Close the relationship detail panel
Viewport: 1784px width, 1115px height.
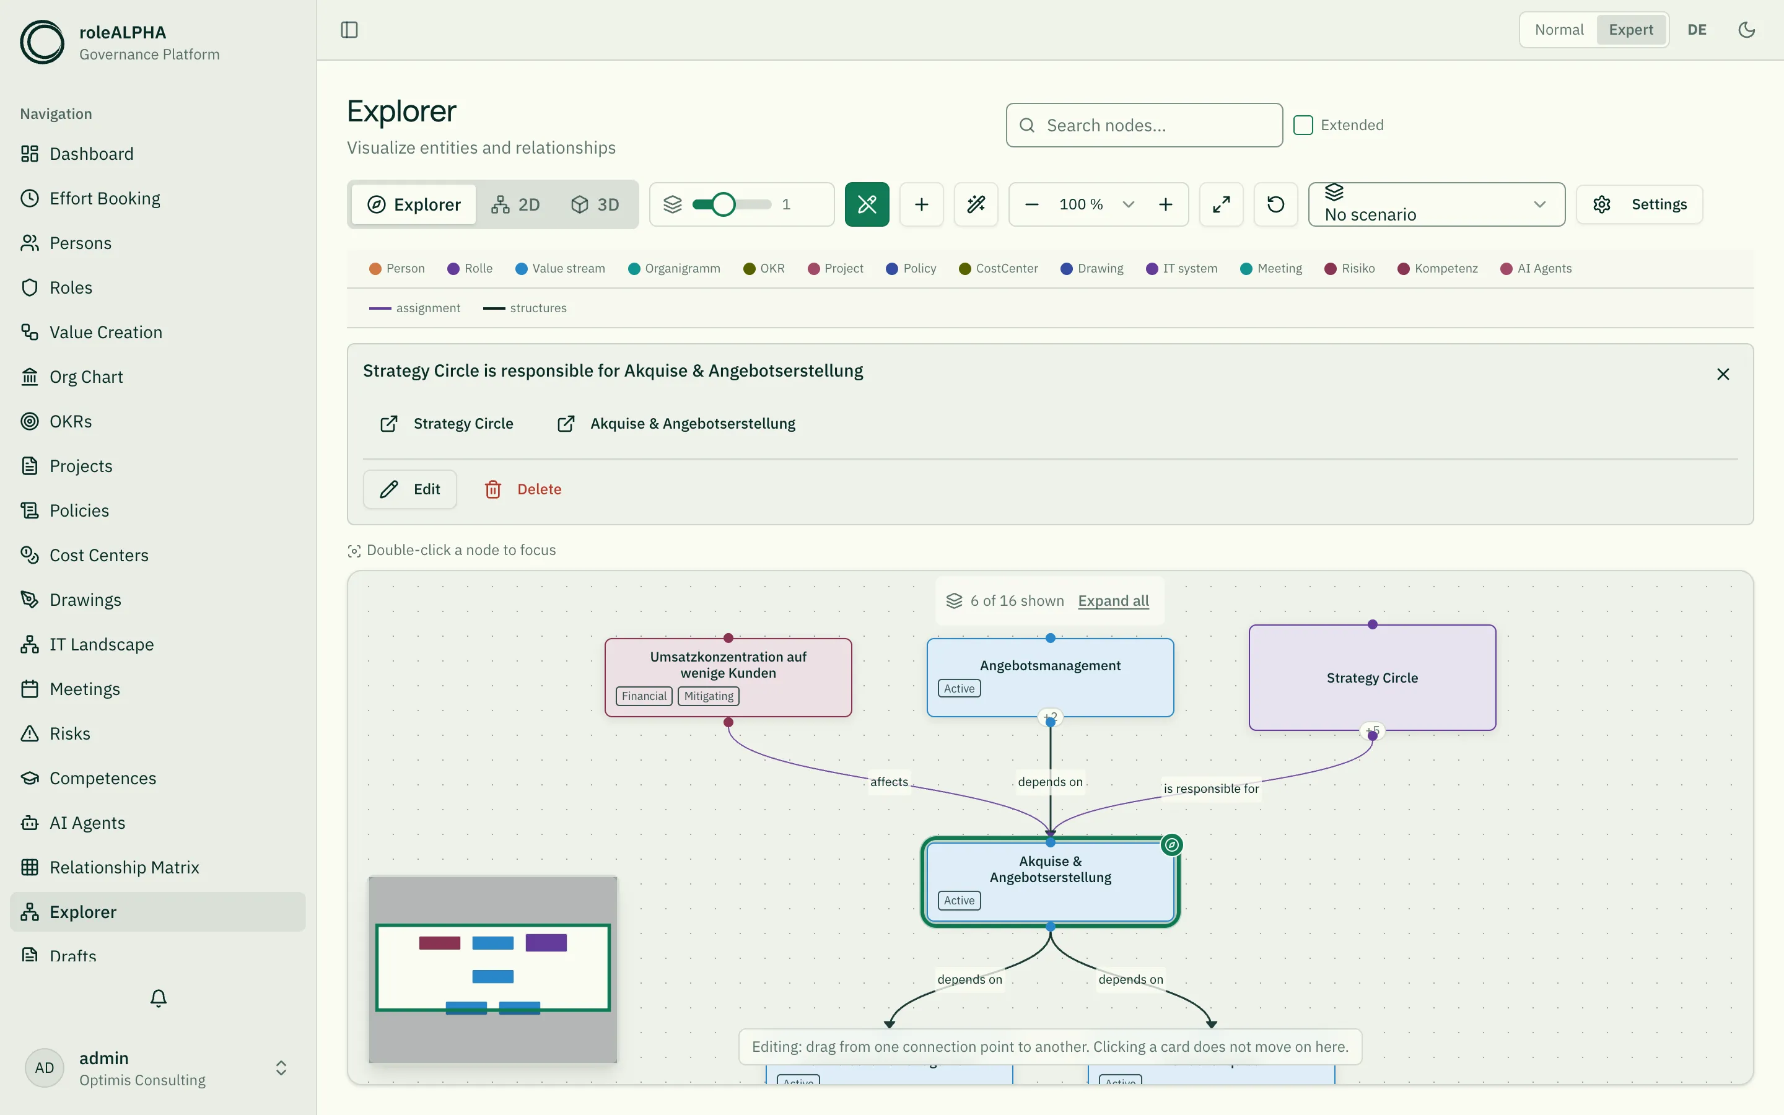(1723, 374)
